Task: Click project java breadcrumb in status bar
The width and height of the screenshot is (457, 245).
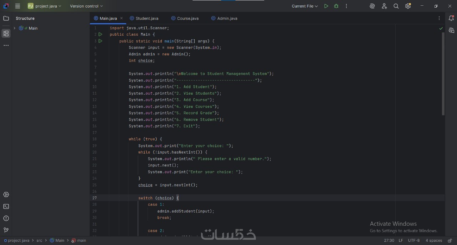Action: click(17, 240)
